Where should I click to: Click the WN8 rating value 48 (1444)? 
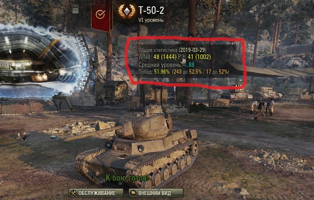165,57
